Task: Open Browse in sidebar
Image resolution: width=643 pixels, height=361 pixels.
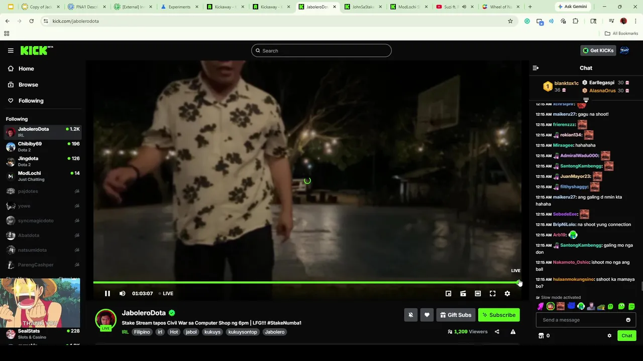Action: [28, 85]
